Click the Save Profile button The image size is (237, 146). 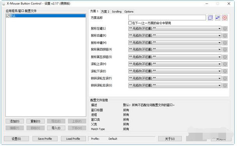[45, 139]
